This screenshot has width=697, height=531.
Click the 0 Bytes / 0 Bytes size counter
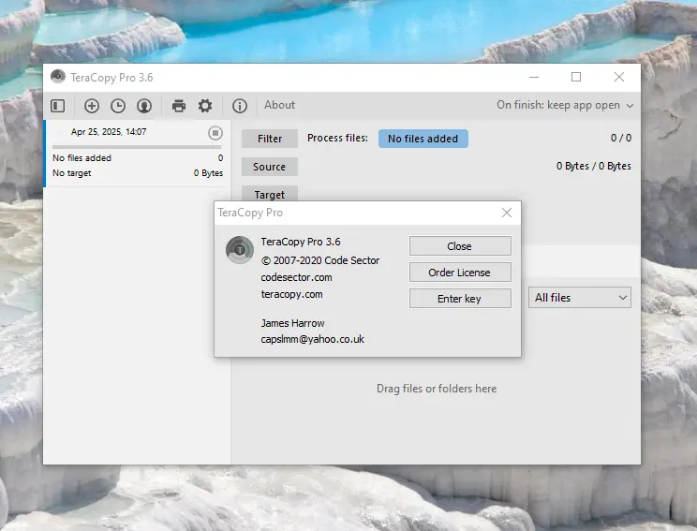(x=593, y=166)
